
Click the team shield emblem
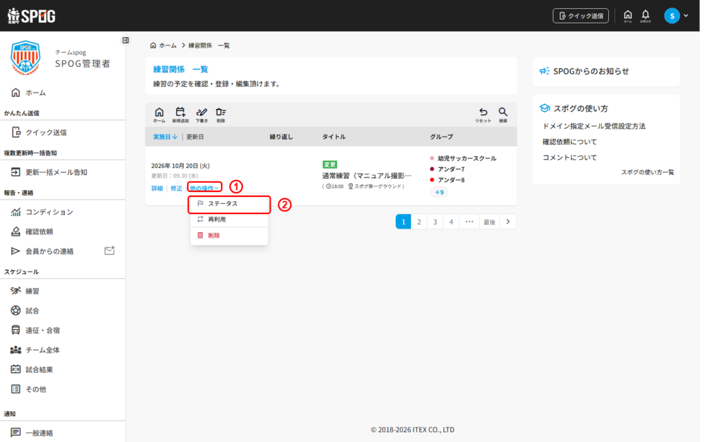pos(26,57)
